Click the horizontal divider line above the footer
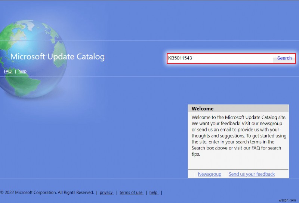 coord(93,179)
